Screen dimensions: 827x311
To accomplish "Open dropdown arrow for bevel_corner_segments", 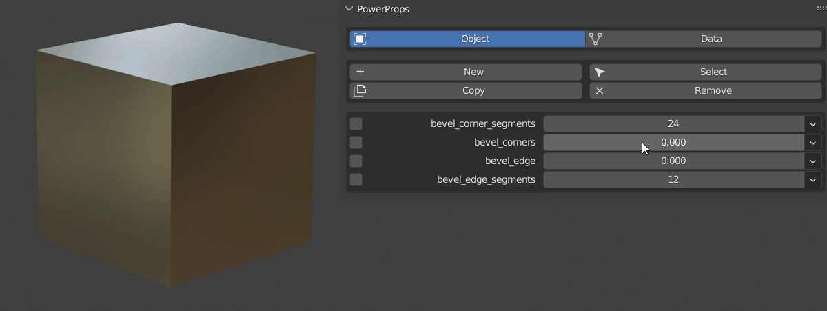I will [813, 123].
